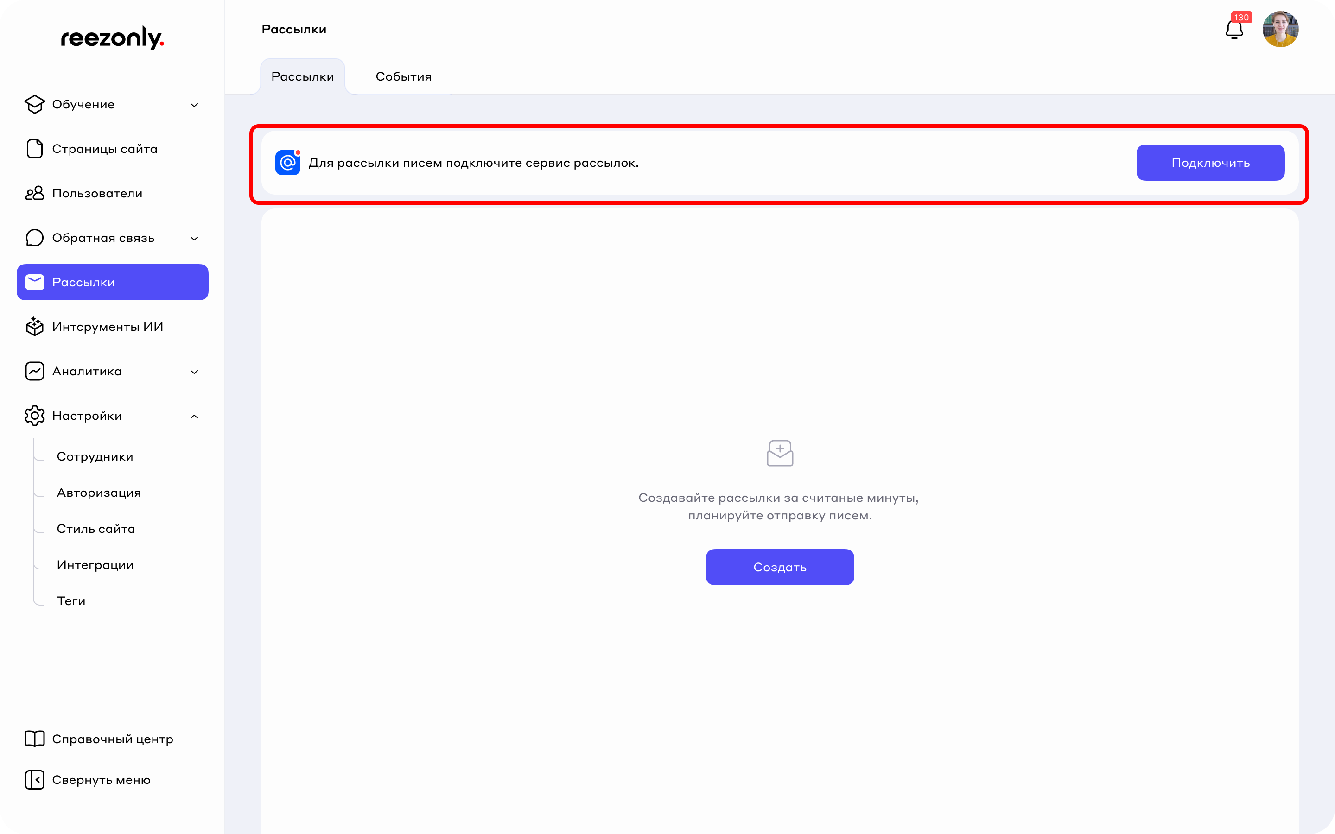Screen dimensions: 1335x834
Task: Open Интеграции under settings
Action: pos(95,565)
